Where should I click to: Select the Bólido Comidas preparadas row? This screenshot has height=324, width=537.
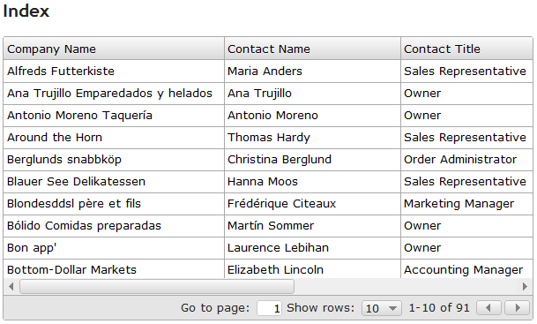tap(268, 226)
